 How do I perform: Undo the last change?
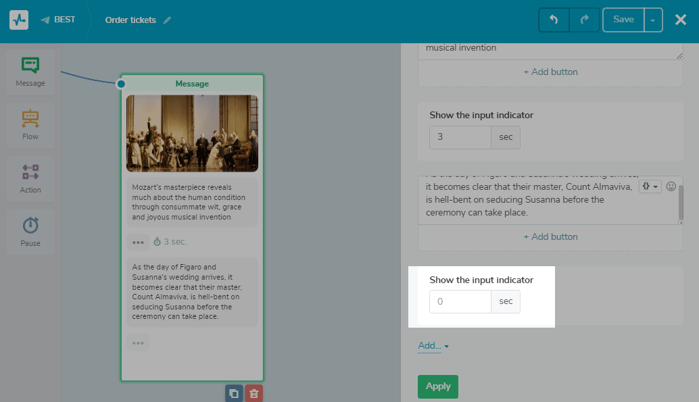click(554, 20)
